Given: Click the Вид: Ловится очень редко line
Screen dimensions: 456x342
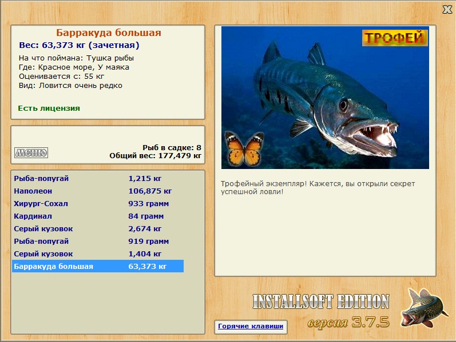Looking at the screenshot, I should 70,86.
